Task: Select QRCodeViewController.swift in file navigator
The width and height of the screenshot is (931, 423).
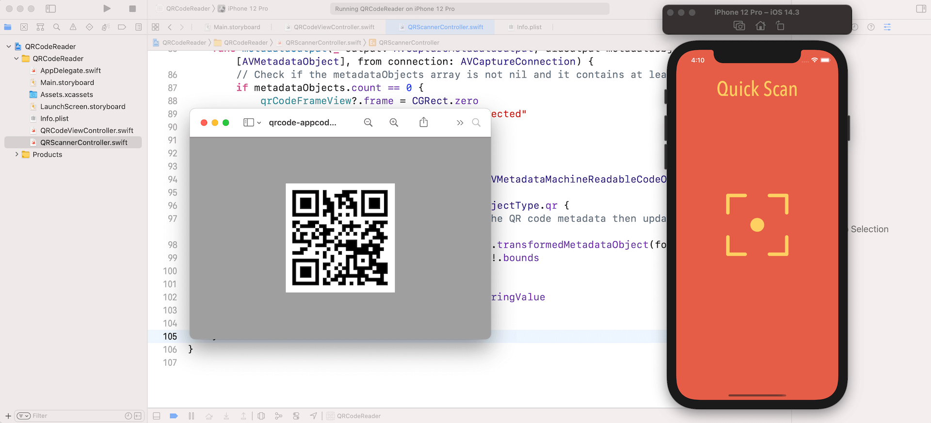Action: pyautogui.click(x=87, y=130)
